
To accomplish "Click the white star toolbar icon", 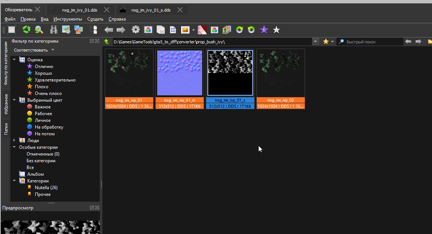I will 276,30.
